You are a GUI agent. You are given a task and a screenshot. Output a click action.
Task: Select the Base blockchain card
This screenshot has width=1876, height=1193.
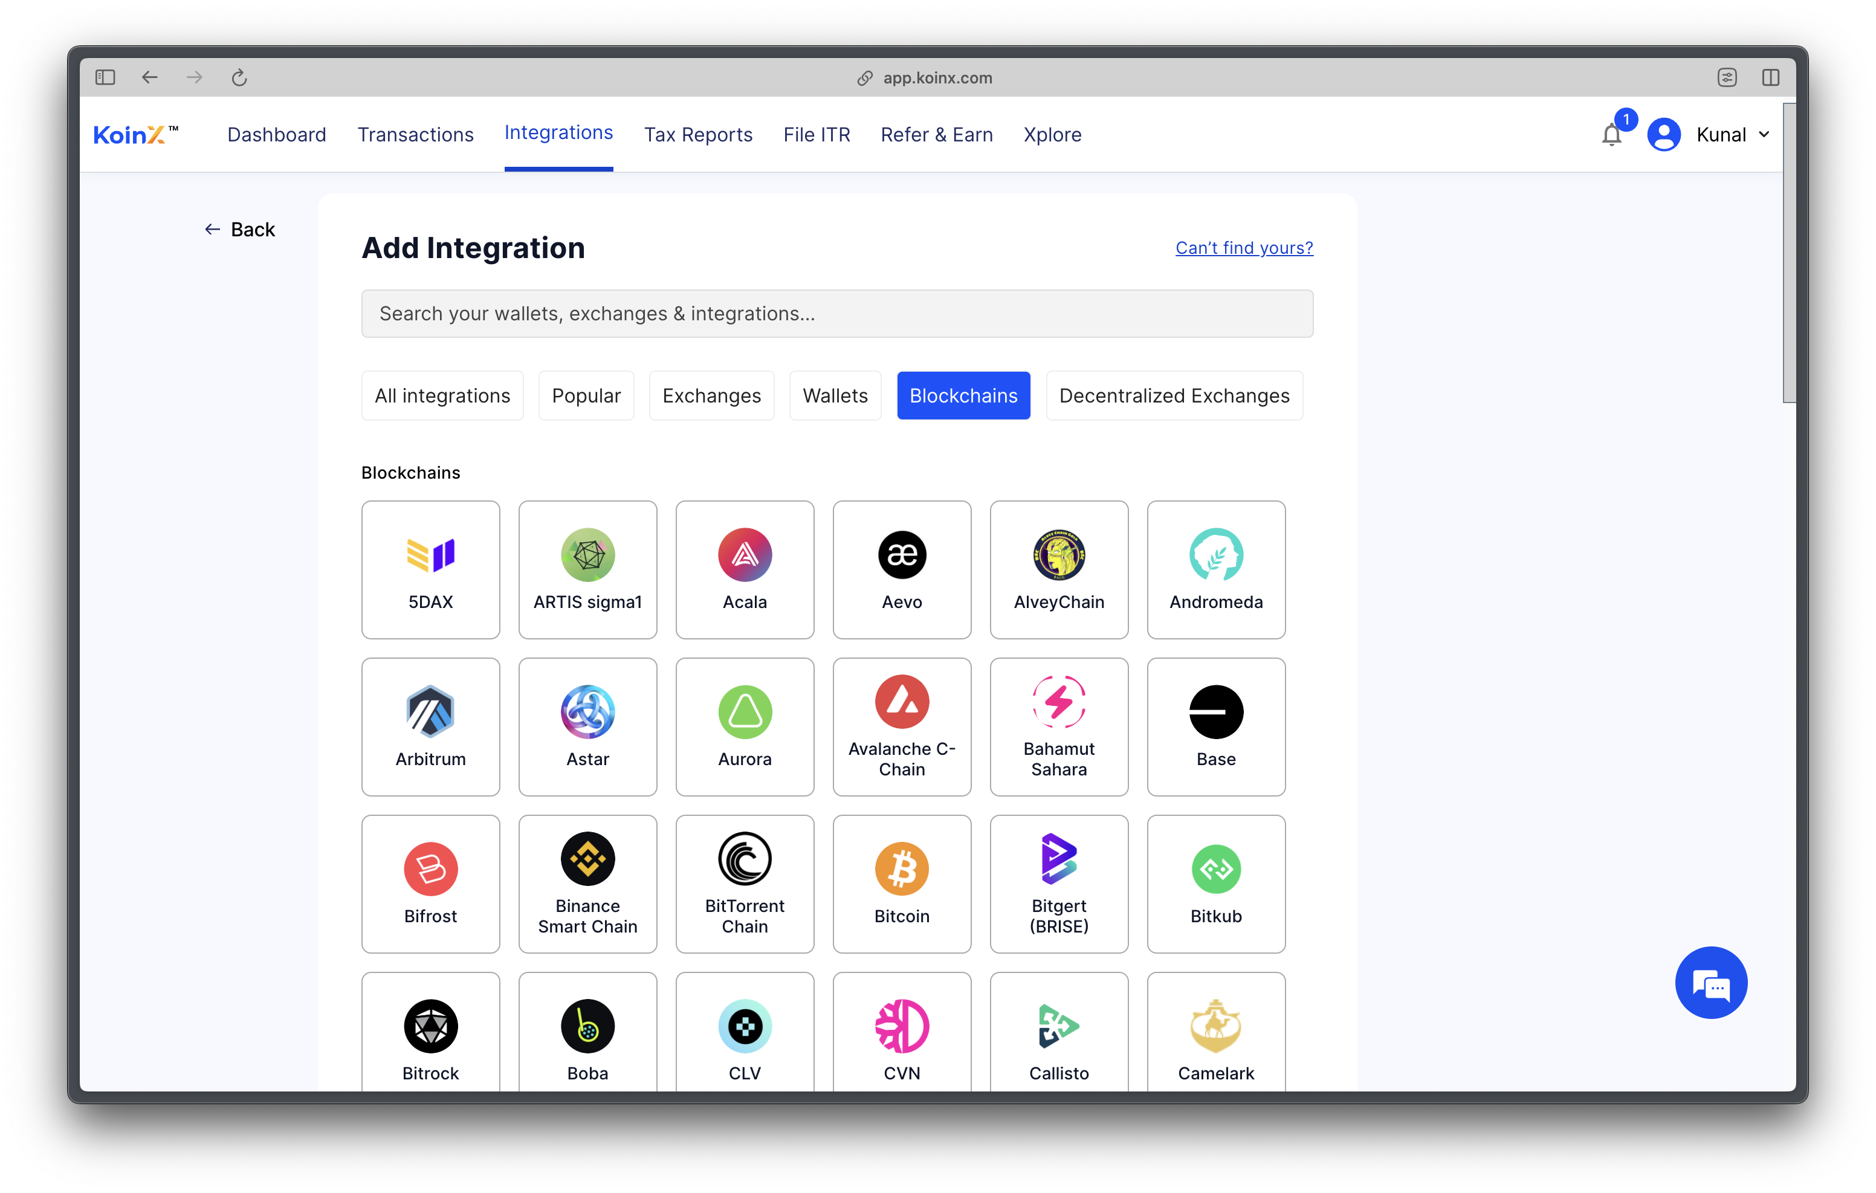pyautogui.click(x=1215, y=727)
